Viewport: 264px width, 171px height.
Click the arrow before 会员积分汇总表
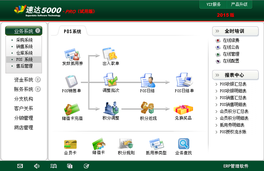(216, 112)
